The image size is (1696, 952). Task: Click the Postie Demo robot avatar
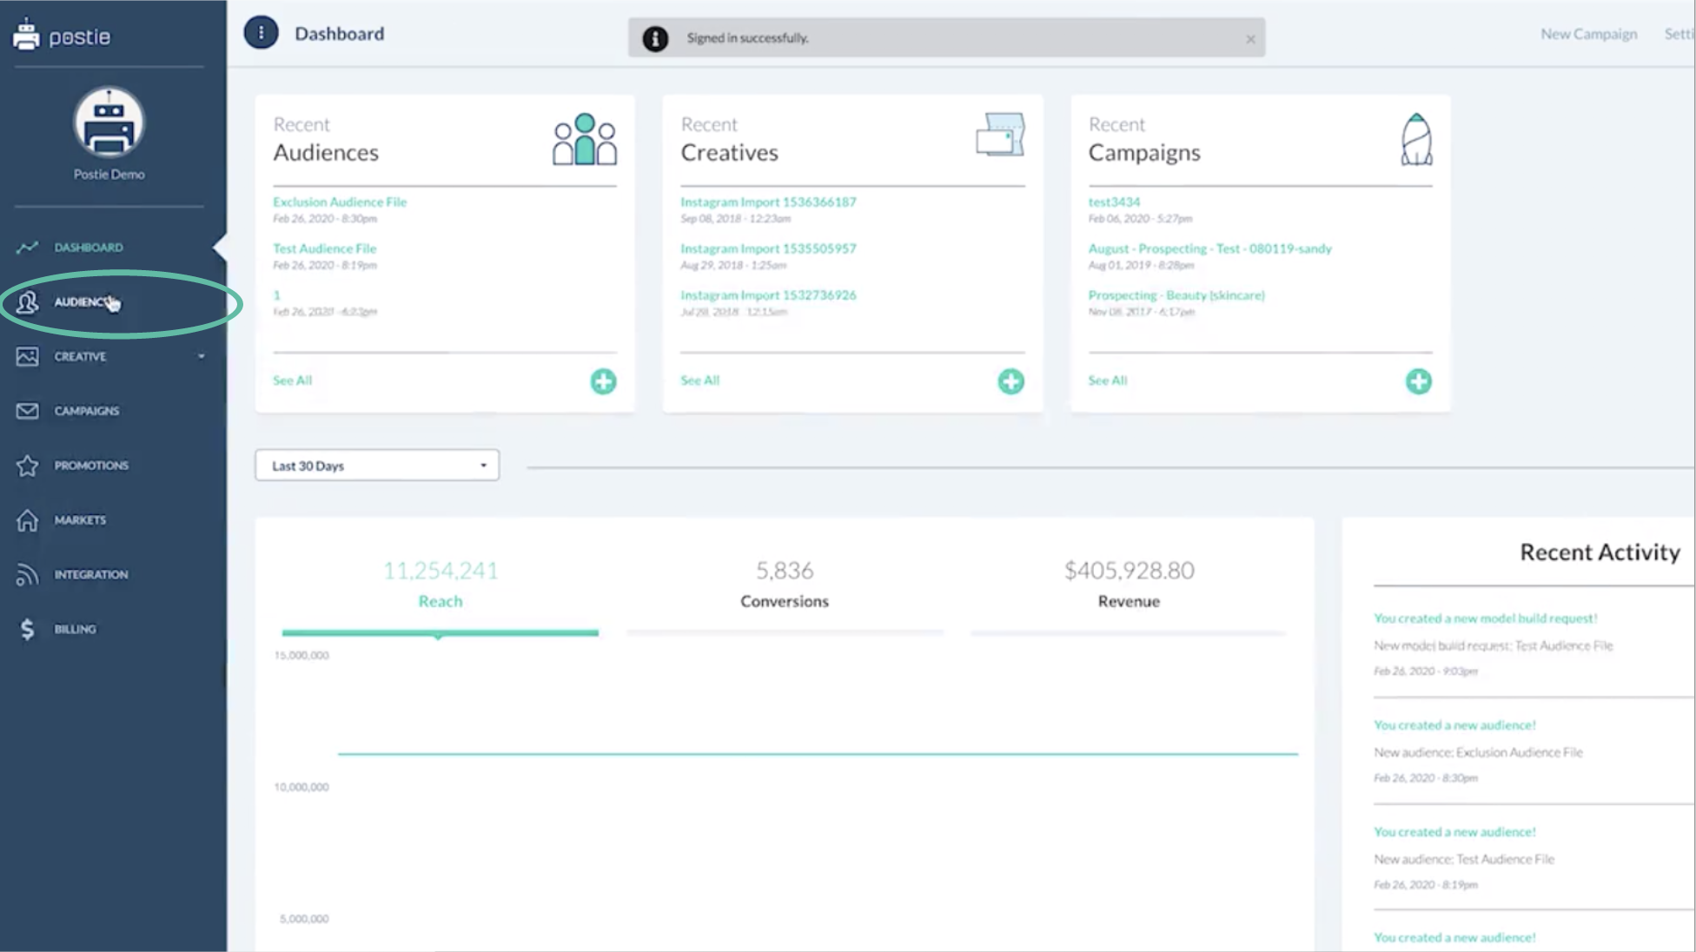109,123
